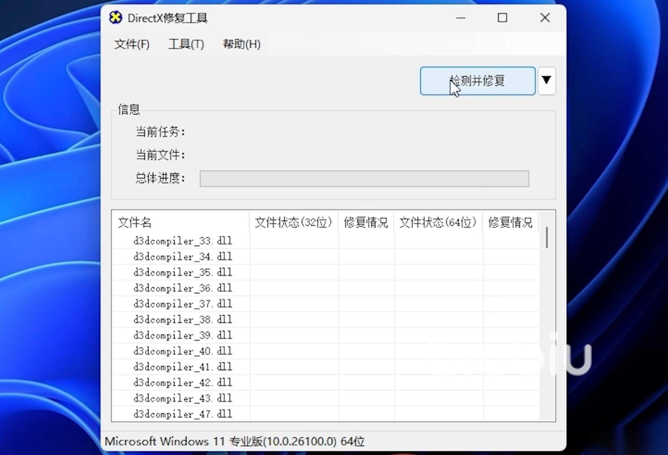Minimize the DirectX repair tool window
The width and height of the screenshot is (668, 455).
[x=461, y=18]
